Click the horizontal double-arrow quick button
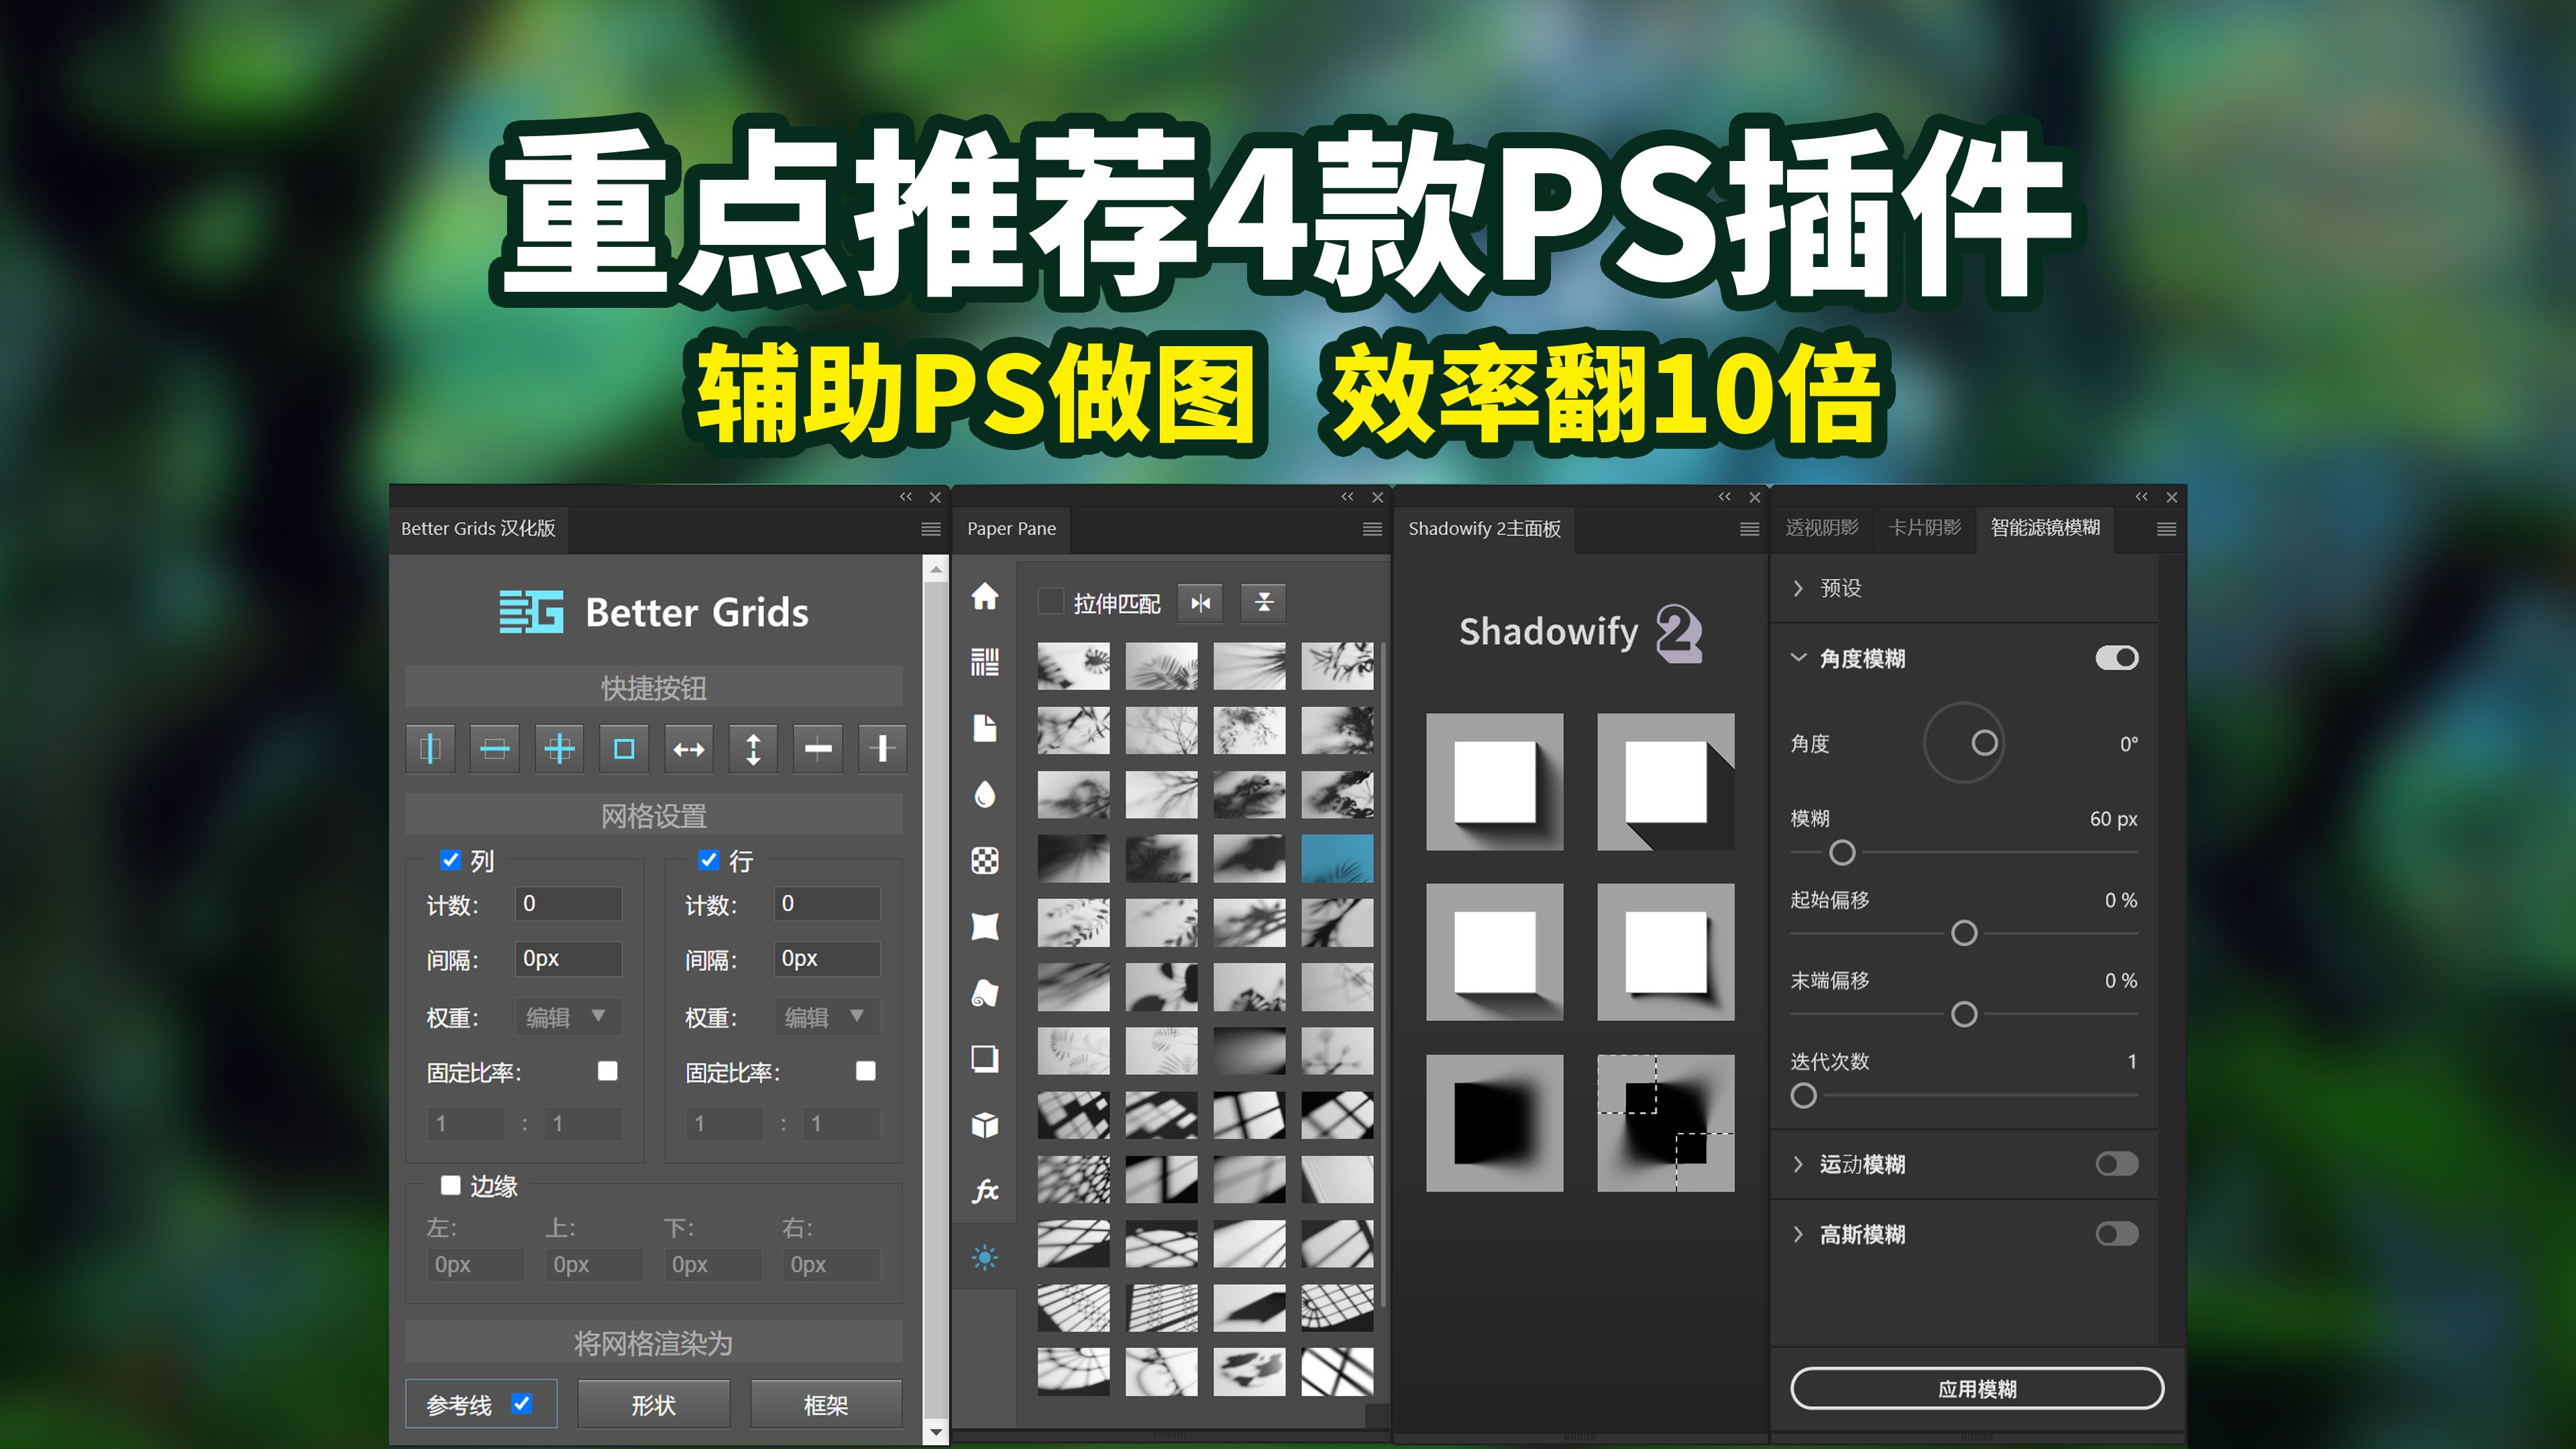2576x1449 pixels. pyautogui.click(x=688, y=748)
